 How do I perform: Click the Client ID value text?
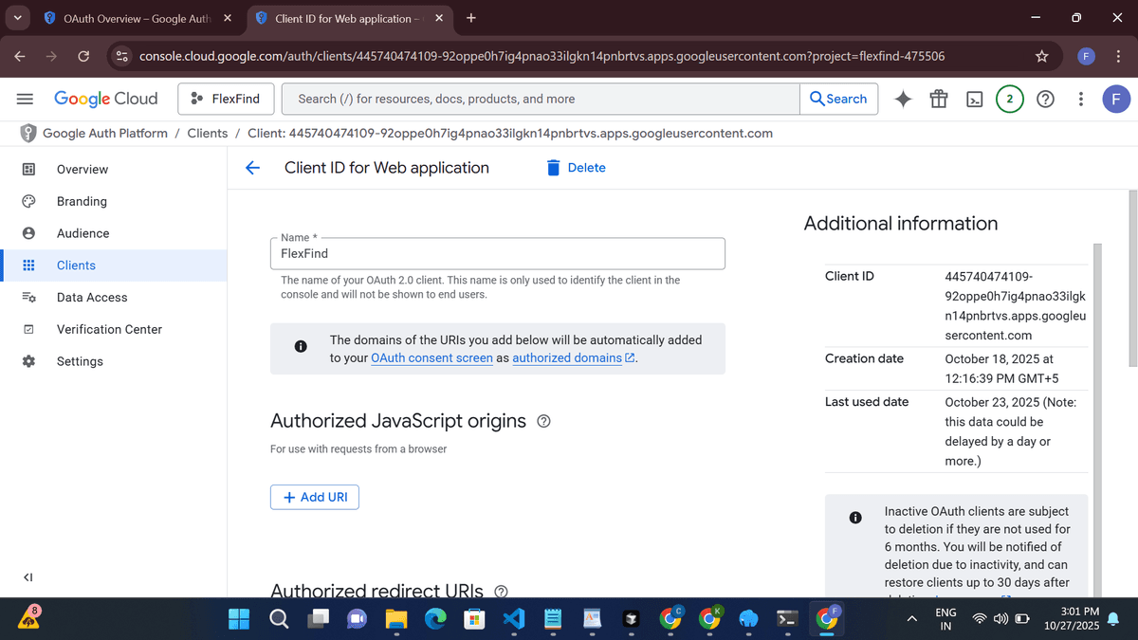(1015, 305)
